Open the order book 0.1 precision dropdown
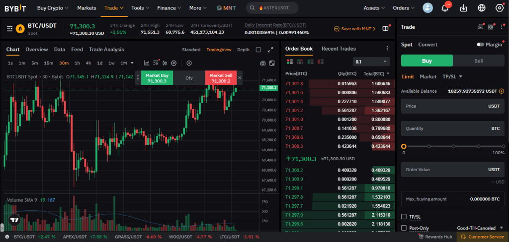509x242 pixels. click(x=371, y=61)
